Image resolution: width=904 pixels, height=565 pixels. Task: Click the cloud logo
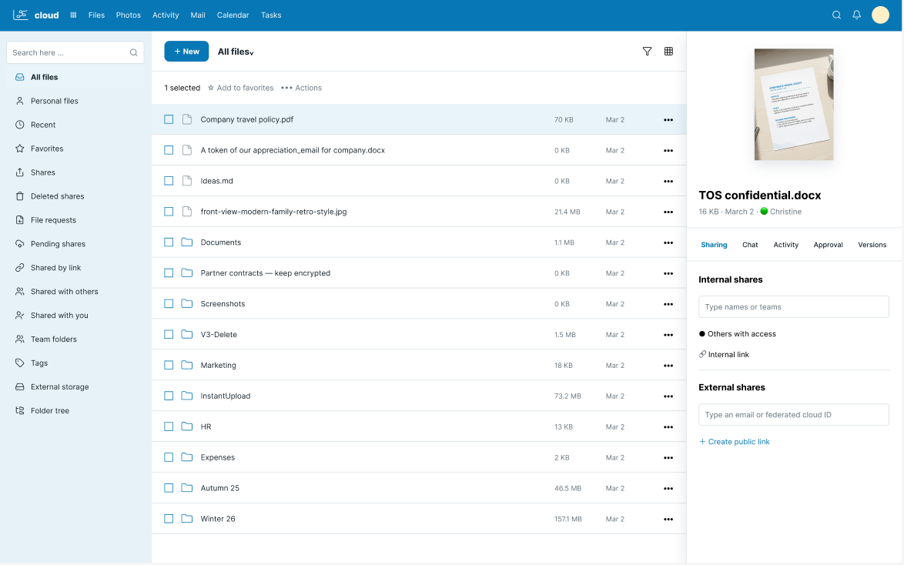click(35, 15)
